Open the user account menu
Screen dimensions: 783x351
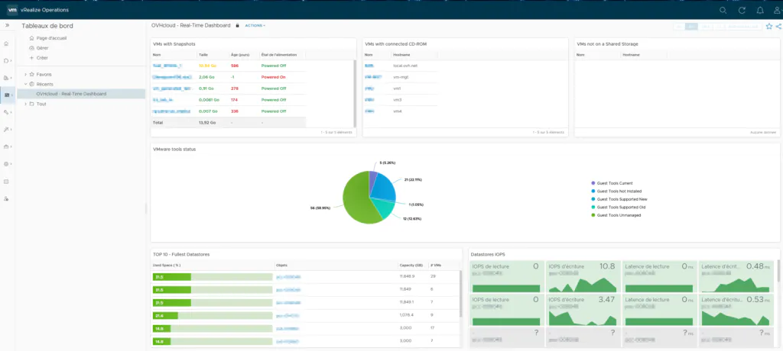777,10
